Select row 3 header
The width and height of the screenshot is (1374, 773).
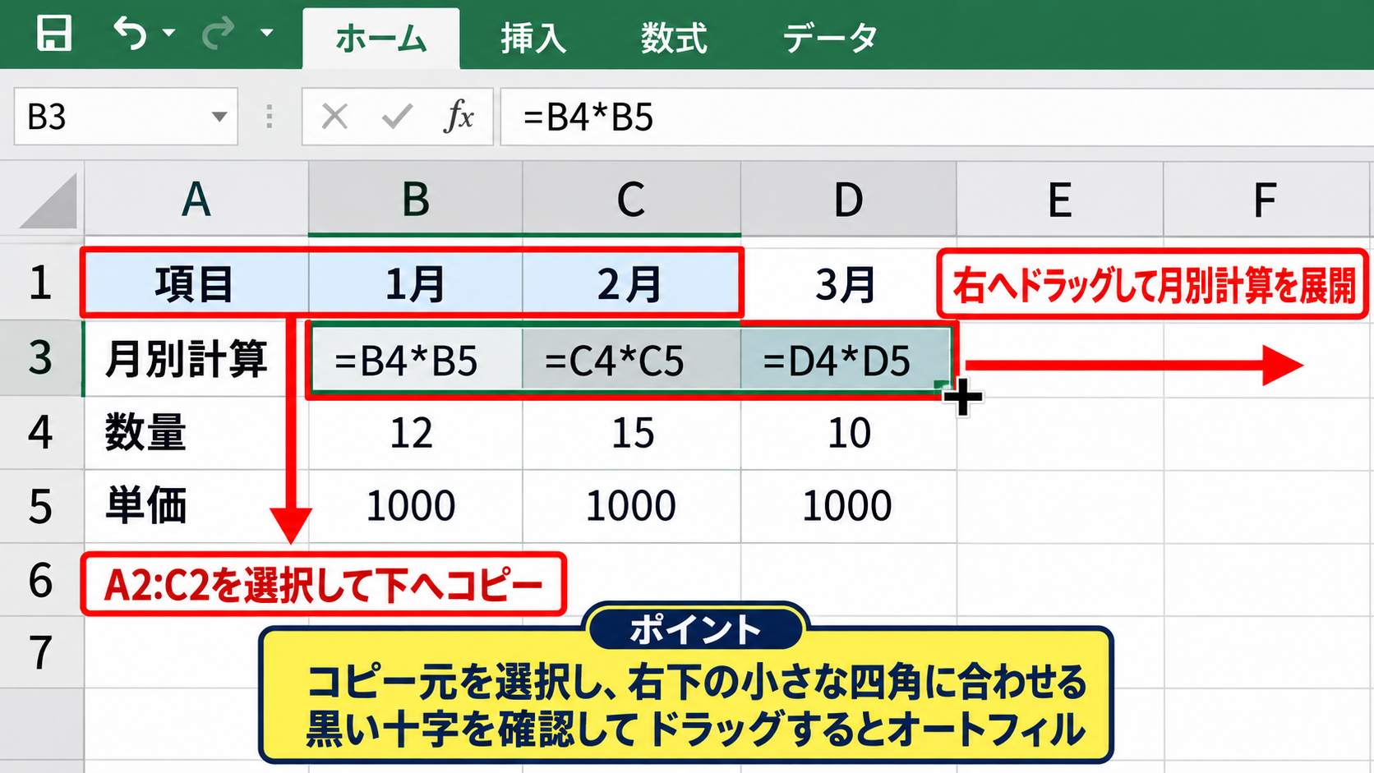[x=41, y=358]
